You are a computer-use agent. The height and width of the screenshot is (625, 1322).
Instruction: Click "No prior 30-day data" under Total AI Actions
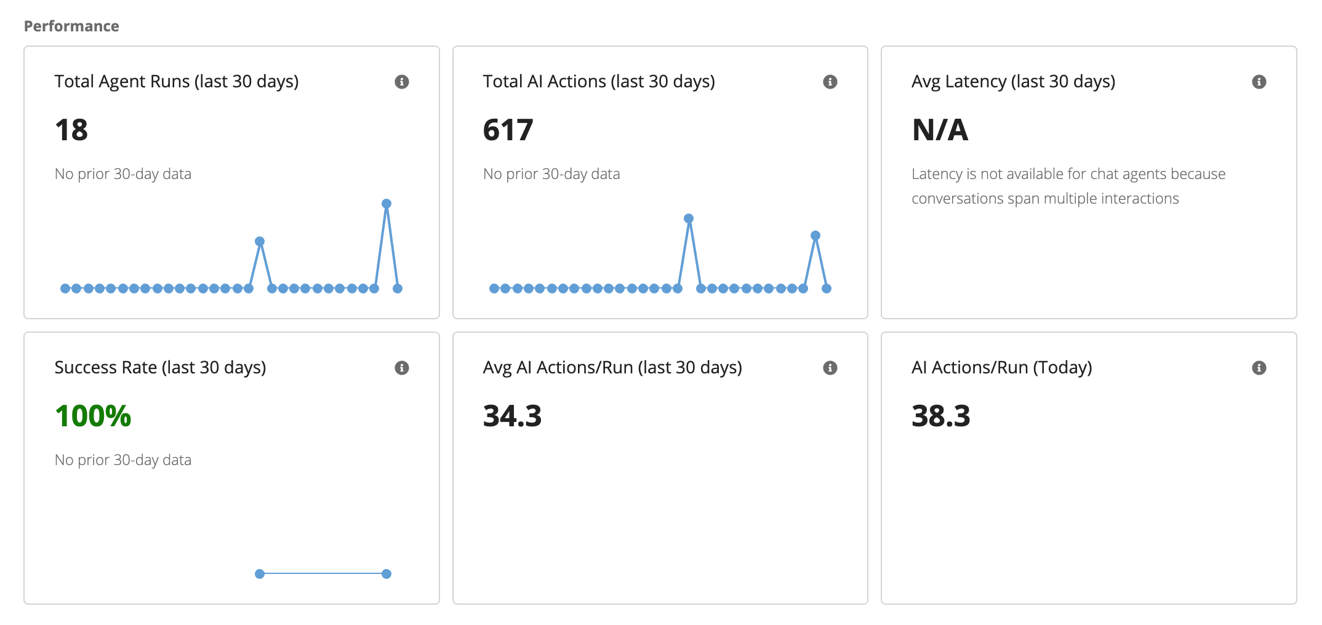tap(551, 174)
